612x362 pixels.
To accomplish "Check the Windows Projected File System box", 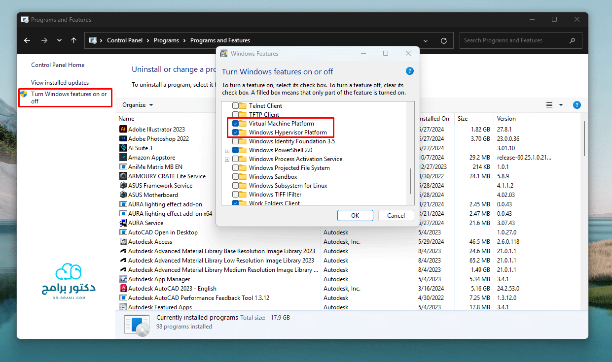I will (x=235, y=167).
